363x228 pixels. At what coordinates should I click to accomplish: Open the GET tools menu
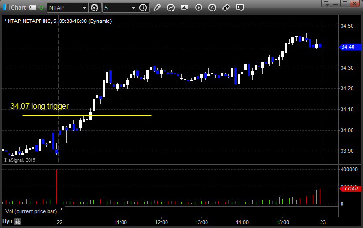tap(185, 8)
